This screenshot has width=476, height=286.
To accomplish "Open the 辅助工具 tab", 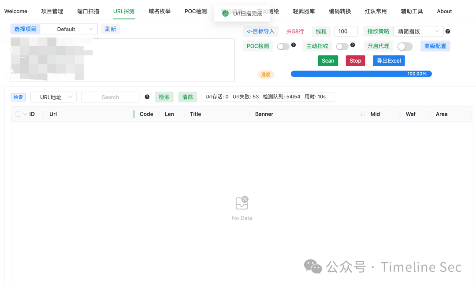I will point(412,11).
